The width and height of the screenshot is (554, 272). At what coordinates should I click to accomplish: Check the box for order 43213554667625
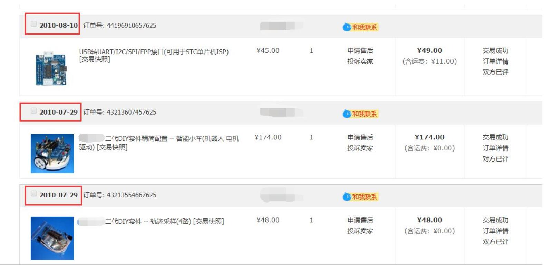pyautogui.click(x=33, y=193)
